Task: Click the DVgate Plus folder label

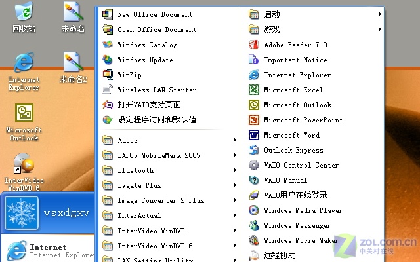Action: point(140,185)
